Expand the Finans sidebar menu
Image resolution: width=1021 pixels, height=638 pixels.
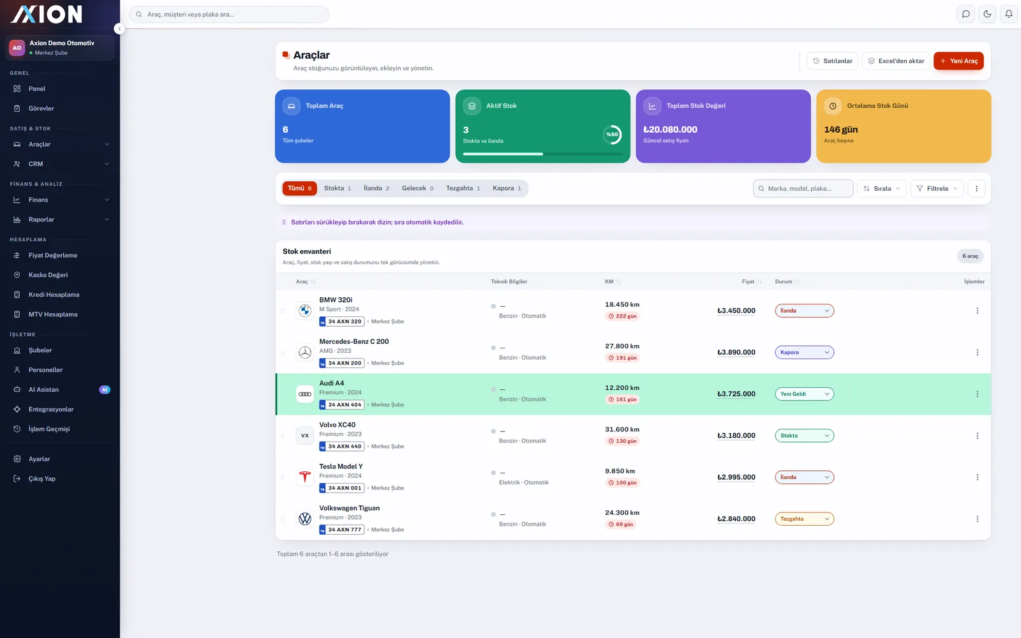point(60,200)
